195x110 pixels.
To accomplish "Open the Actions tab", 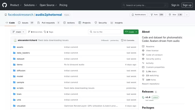I will pyautogui.click(x=69, y=23).
